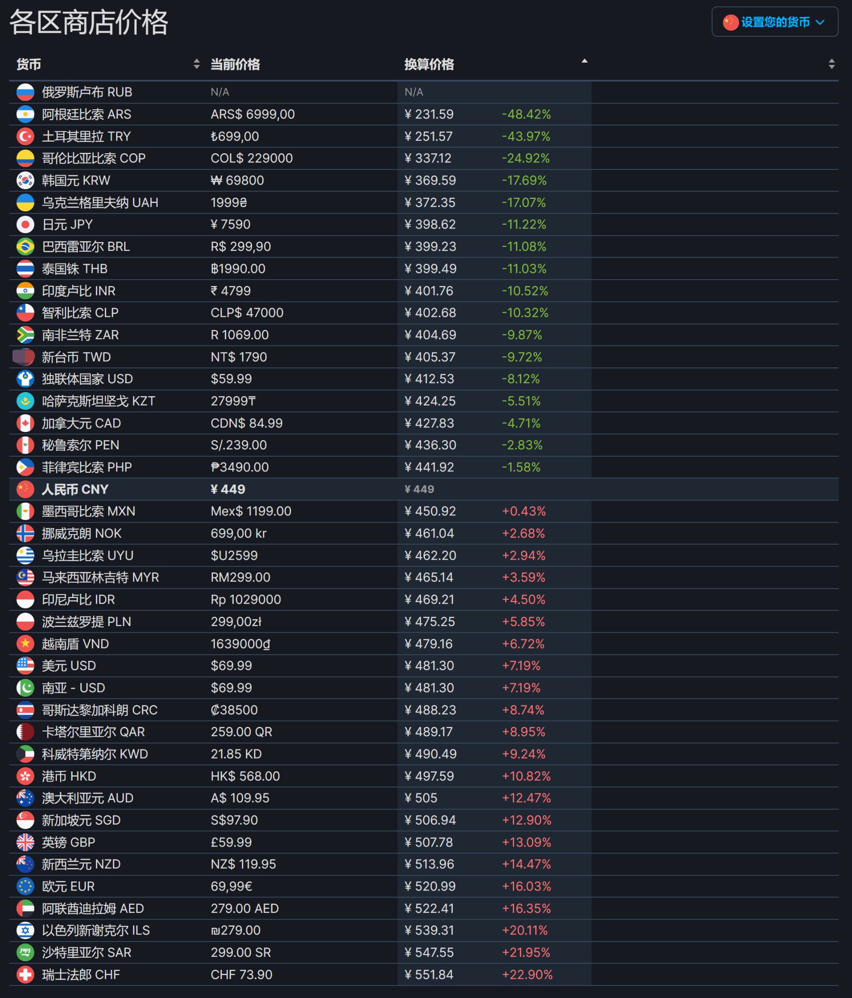This screenshot has height=998, width=852.
Task: Click the sort arrows on the last column
Action: click(831, 64)
